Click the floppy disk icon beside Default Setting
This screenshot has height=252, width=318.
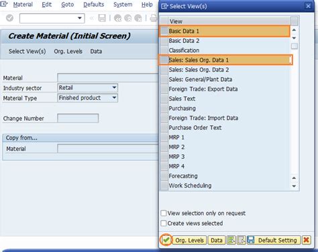pyautogui.click(x=251, y=240)
